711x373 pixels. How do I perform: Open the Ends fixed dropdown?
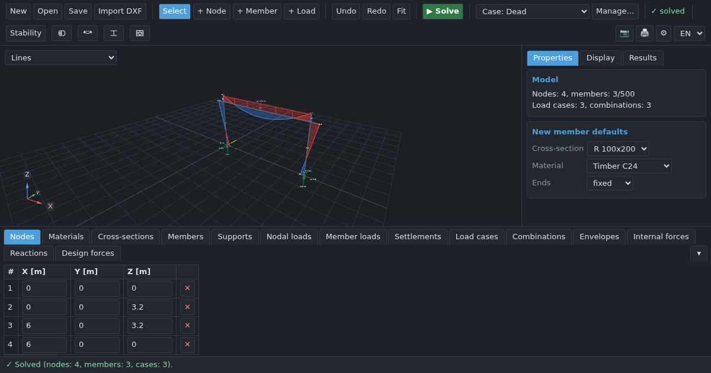click(610, 183)
